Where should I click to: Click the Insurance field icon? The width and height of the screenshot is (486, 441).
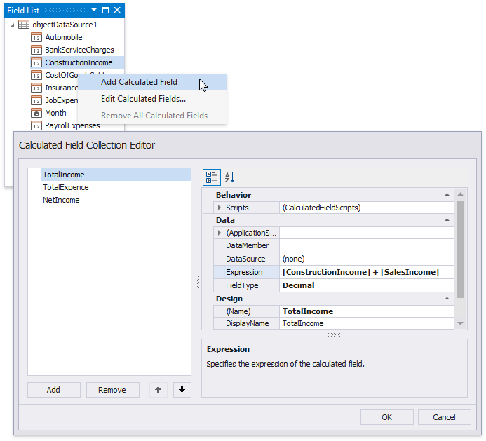pyautogui.click(x=36, y=88)
